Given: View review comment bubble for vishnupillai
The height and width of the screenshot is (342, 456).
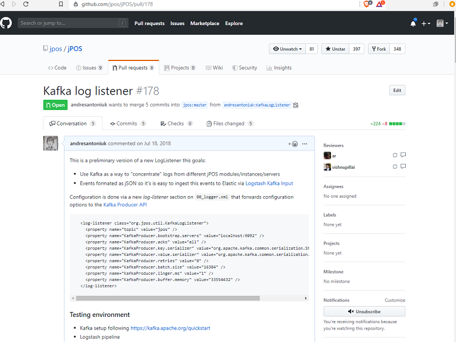Looking at the screenshot, I should pos(403,166).
